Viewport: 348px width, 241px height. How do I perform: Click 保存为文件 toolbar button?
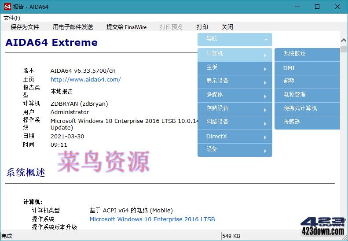click(x=25, y=27)
